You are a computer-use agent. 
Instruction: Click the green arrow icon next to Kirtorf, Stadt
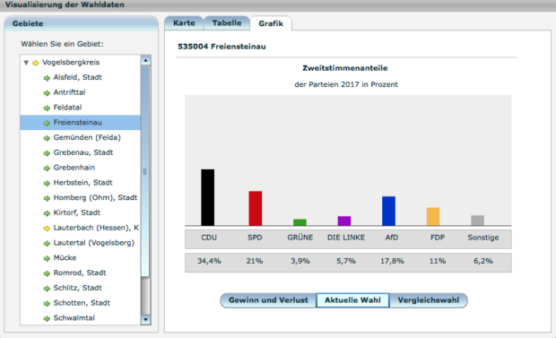tap(47, 213)
